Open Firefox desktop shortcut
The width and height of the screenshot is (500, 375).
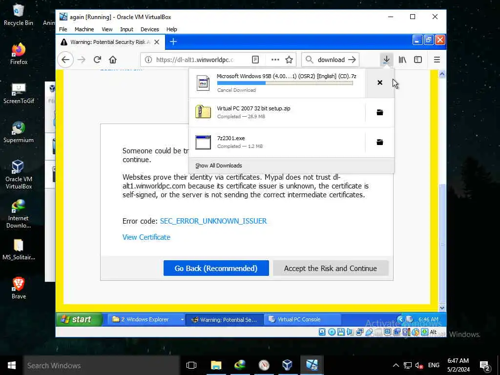tap(19, 54)
